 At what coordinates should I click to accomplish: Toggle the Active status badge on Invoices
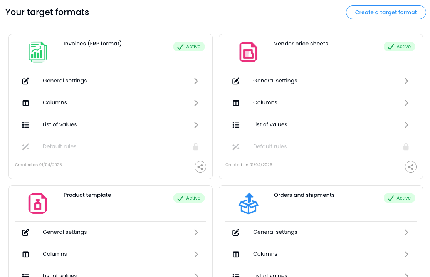pos(189,47)
